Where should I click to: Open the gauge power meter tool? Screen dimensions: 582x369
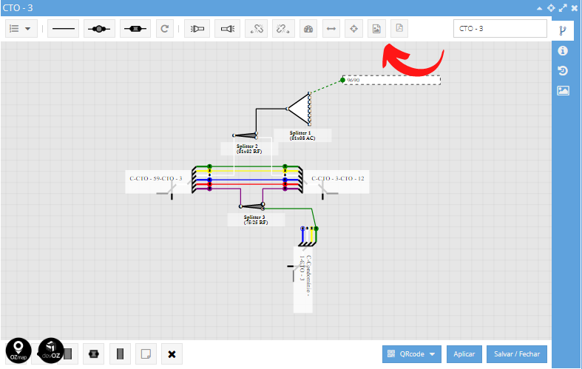click(308, 29)
